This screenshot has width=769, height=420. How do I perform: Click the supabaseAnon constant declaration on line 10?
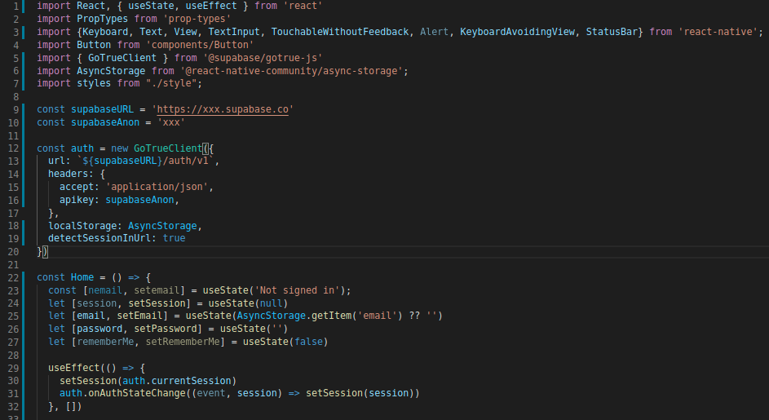coord(105,122)
